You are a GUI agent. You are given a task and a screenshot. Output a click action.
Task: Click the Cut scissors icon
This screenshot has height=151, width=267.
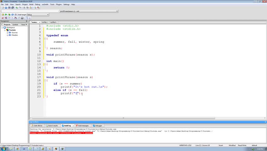(24, 8)
